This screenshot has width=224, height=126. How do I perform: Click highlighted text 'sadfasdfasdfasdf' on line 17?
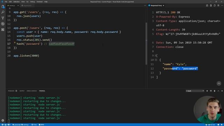(x=62, y=44)
